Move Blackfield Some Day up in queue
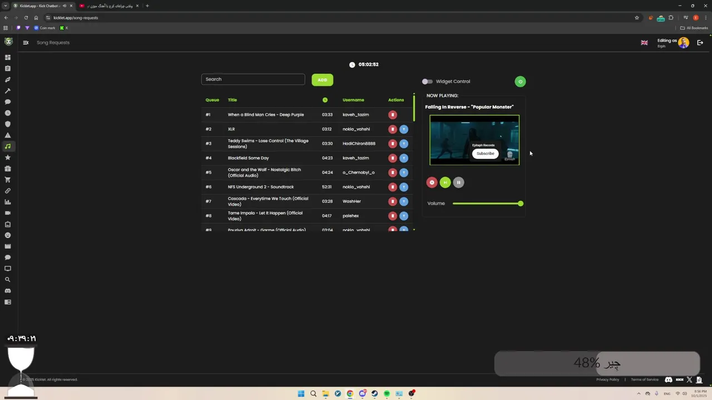712x400 pixels. (x=404, y=158)
